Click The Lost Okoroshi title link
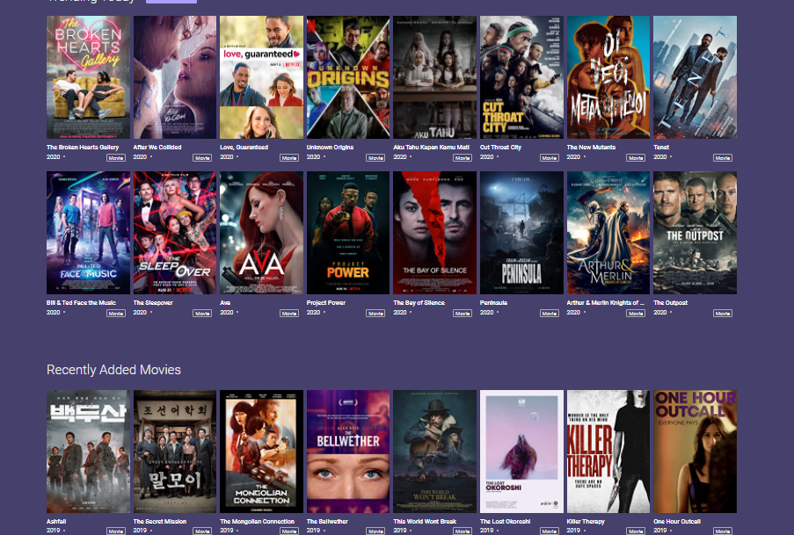 tap(506, 521)
